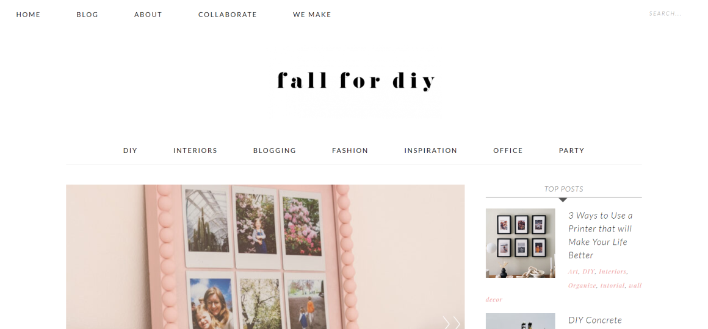Image resolution: width=708 pixels, height=329 pixels.
Task: Open the fall for diy logo homepage
Action: click(x=356, y=81)
